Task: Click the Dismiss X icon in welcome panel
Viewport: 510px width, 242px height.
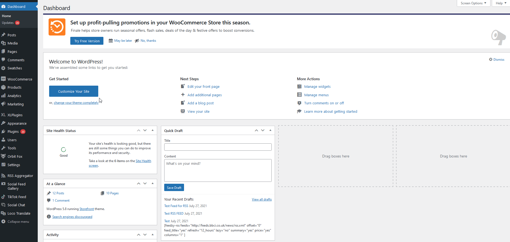Action: 491,59
